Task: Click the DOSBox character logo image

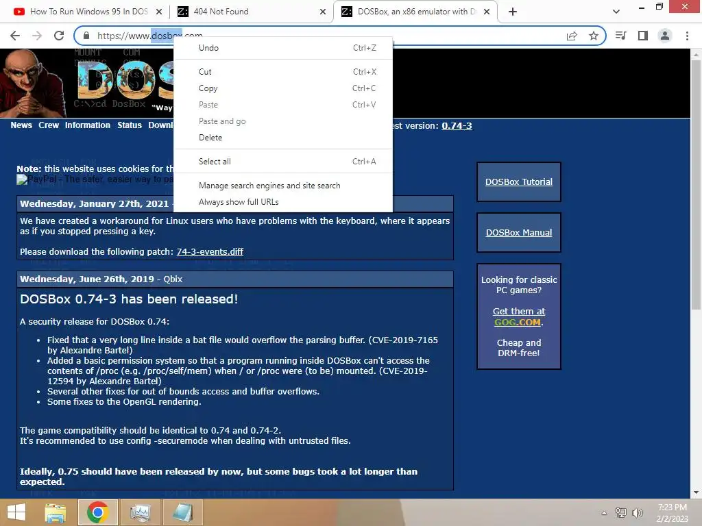Action: [x=32, y=83]
